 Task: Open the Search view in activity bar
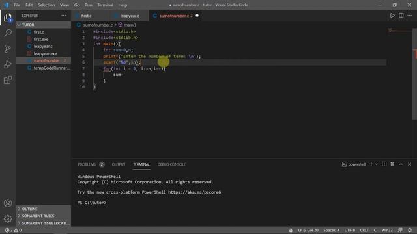click(x=8, y=33)
